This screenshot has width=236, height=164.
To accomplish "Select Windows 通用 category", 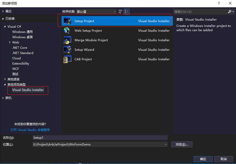I will pyautogui.click(x=22, y=32).
